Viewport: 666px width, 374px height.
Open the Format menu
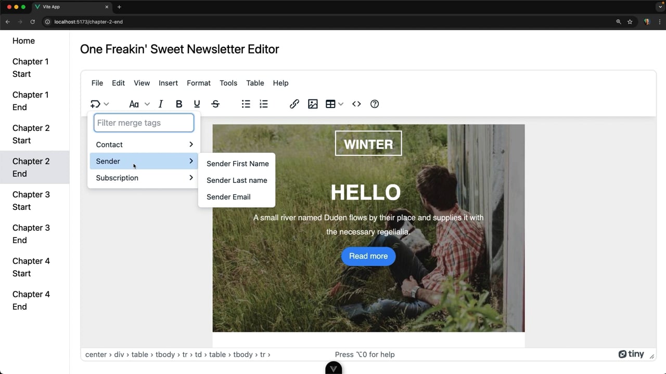click(x=199, y=83)
